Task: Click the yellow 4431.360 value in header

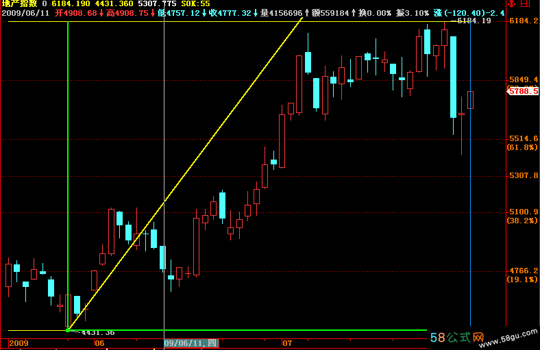Action: click(114, 4)
